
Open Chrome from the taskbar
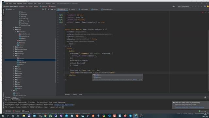pyautogui.click(x=45, y=116)
